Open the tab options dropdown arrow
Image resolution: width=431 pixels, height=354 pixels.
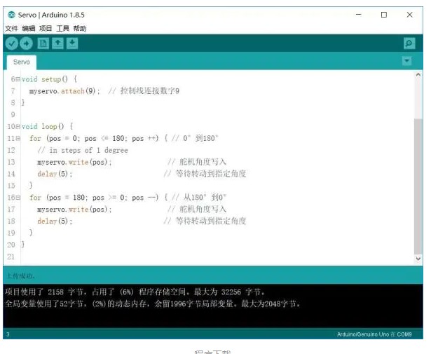tap(406, 61)
